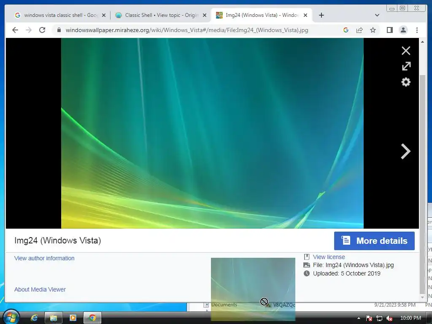Click the main Vista wallpaper image
The width and height of the screenshot is (432, 324).
[x=212, y=133]
